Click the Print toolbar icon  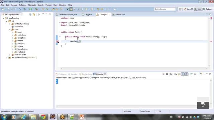coord(16,9)
